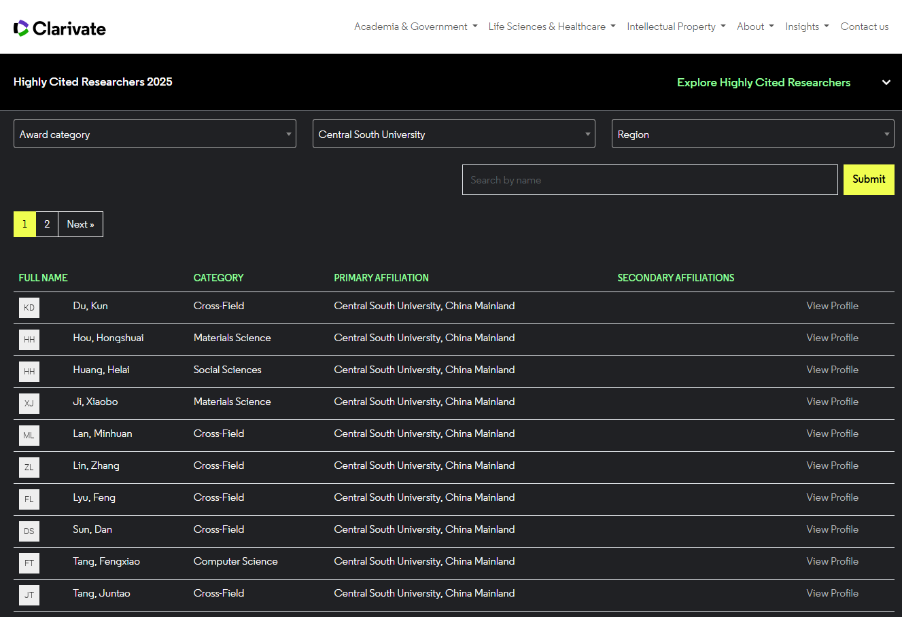Open the Region filter dropdown
The width and height of the screenshot is (902, 617).
pos(752,134)
